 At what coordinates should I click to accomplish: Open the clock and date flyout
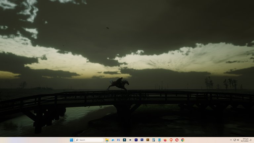245,140
